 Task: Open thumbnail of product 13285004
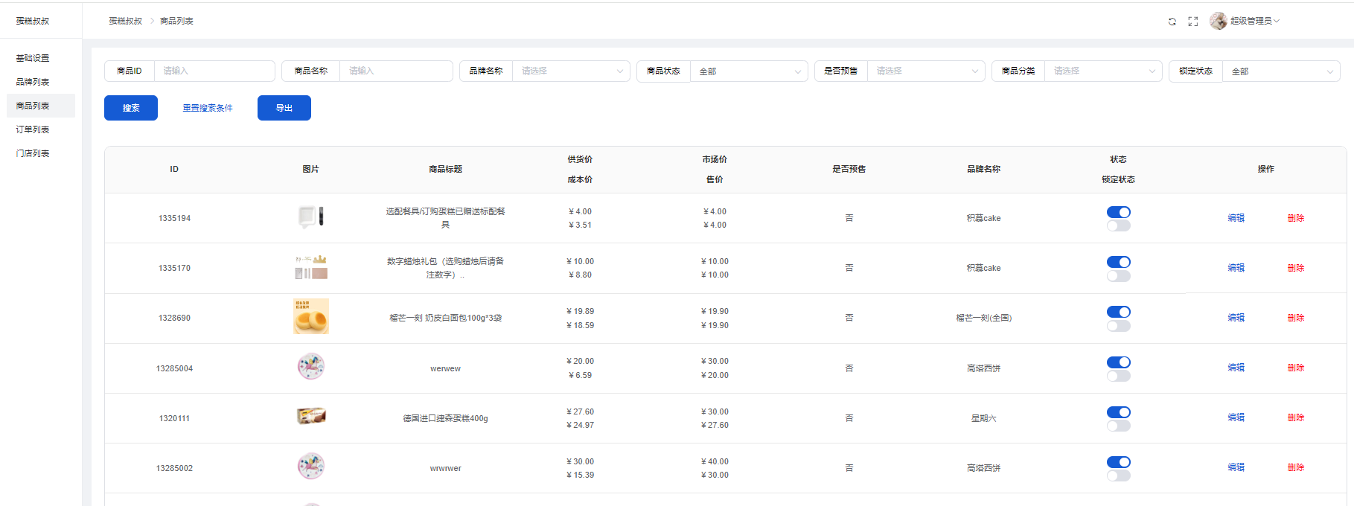(x=311, y=367)
